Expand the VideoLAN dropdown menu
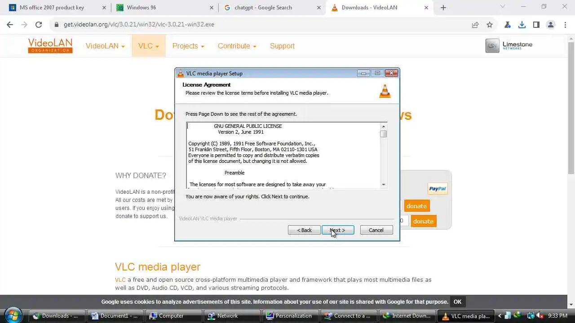The width and height of the screenshot is (575, 323). (105, 46)
